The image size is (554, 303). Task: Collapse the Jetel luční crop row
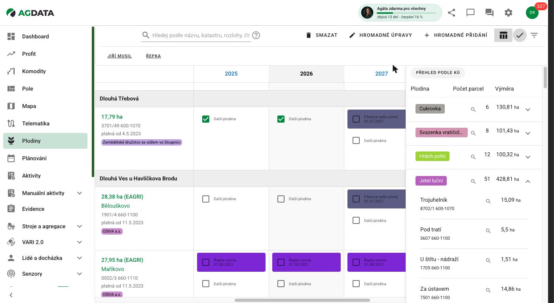pos(528,182)
